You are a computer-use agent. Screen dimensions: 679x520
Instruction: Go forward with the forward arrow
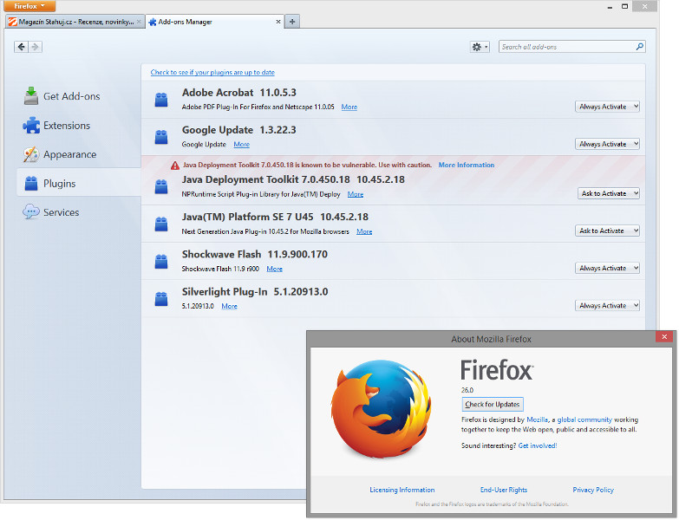click(36, 47)
